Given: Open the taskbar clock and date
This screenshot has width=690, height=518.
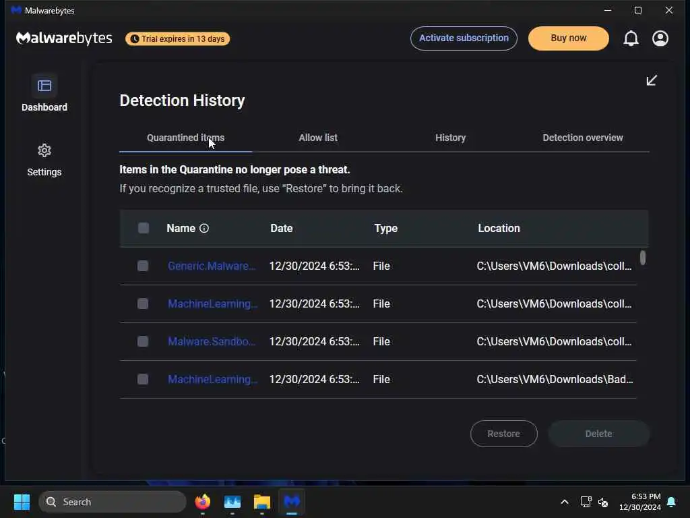Looking at the screenshot, I should click(x=640, y=502).
